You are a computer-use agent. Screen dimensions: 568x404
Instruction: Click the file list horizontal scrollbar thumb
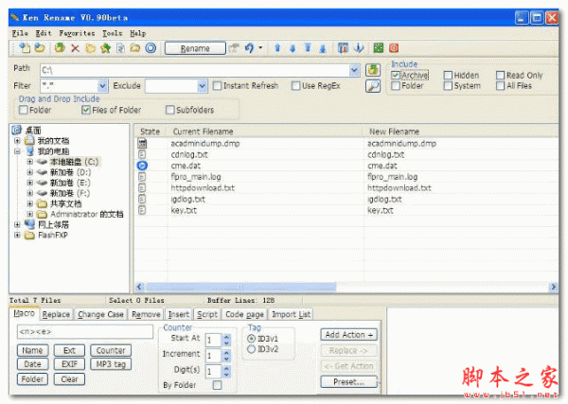(240, 287)
